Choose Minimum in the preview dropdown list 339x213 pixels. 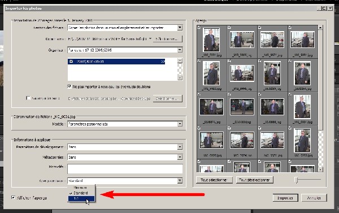click(80, 188)
